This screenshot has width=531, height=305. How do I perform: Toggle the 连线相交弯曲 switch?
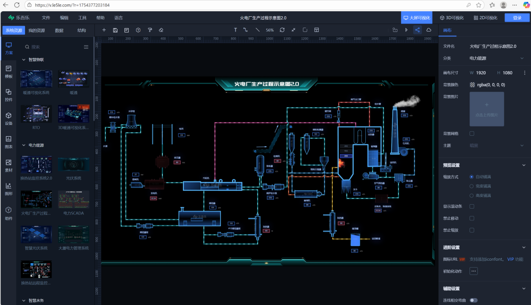click(x=473, y=300)
